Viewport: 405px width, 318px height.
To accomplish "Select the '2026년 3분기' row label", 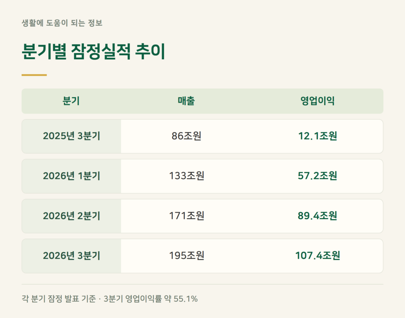I will (x=72, y=256).
